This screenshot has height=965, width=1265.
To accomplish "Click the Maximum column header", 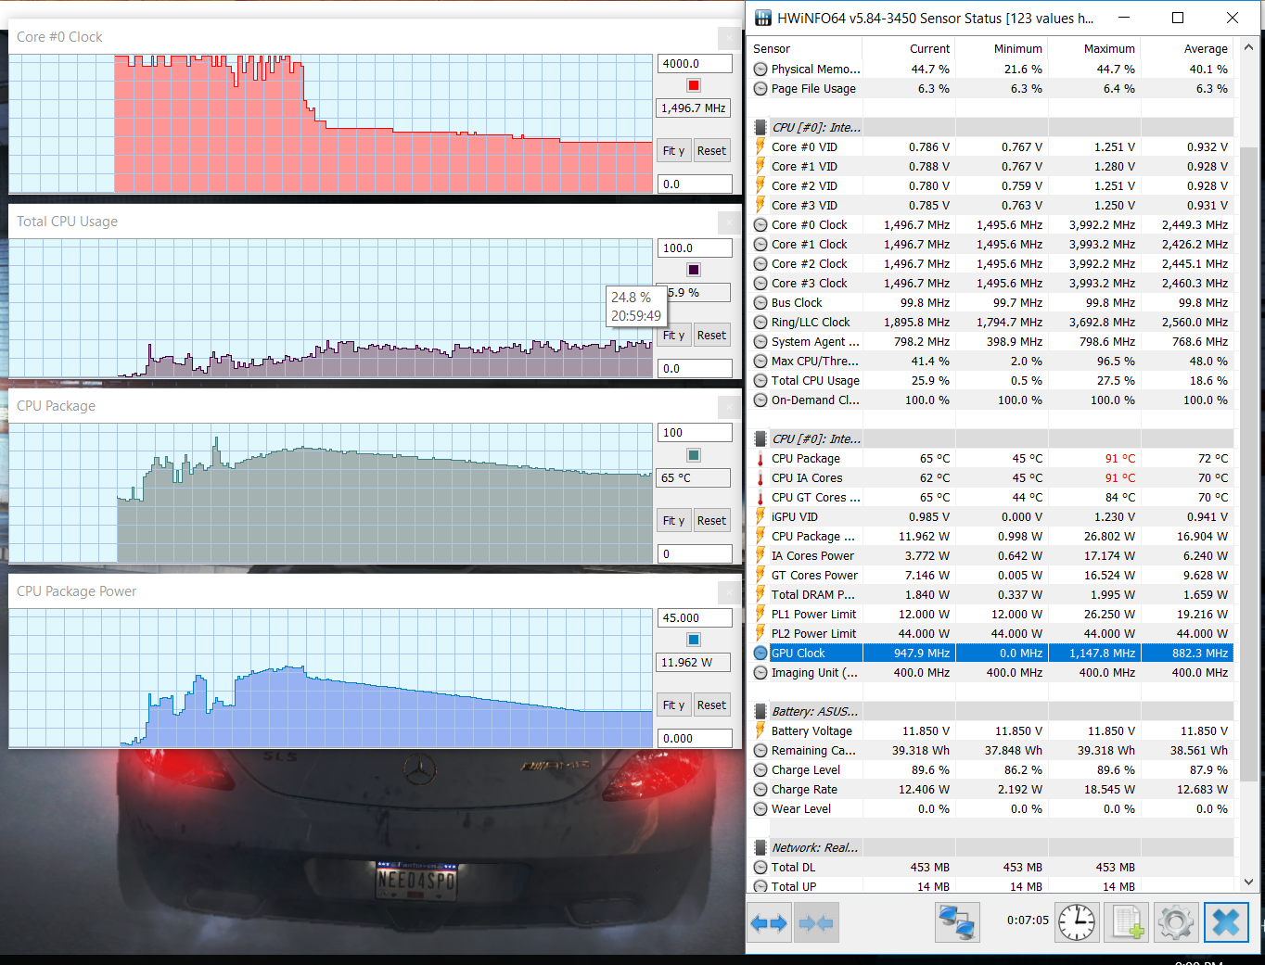I will pyautogui.click(x=1108, y=49).
